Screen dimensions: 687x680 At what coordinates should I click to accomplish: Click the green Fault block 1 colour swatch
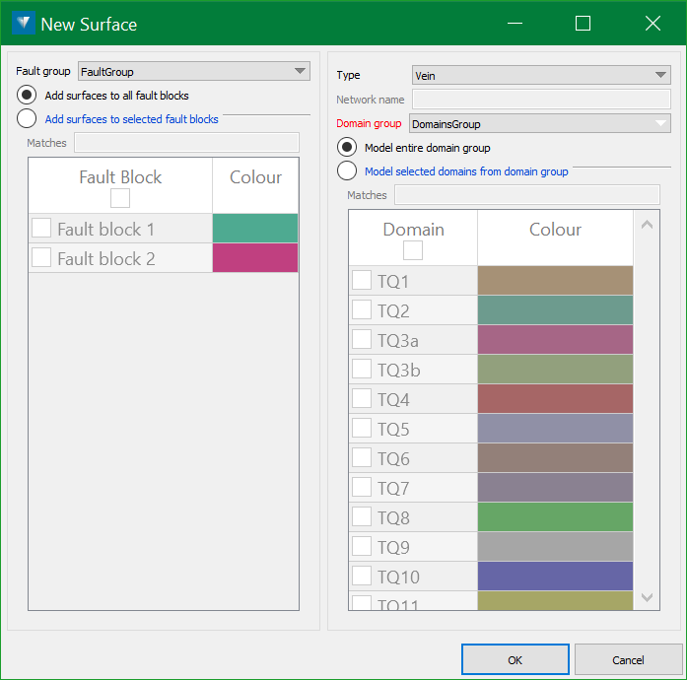tap(255, 229)
